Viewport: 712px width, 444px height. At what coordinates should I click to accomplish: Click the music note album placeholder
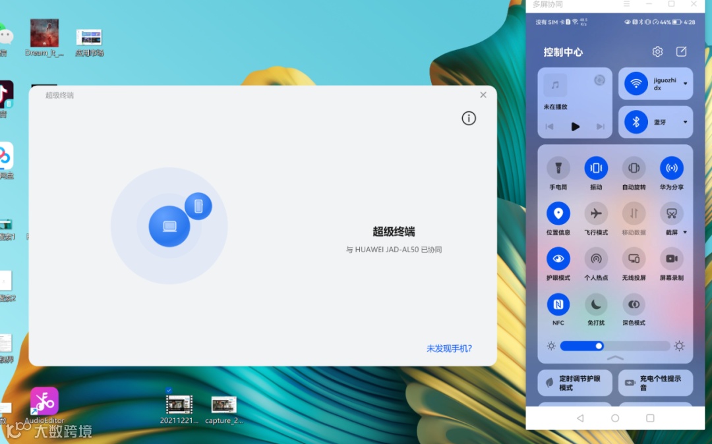point(555,85)
